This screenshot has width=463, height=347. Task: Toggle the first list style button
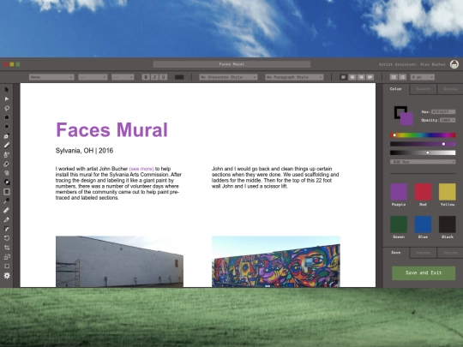pos(394,77)
